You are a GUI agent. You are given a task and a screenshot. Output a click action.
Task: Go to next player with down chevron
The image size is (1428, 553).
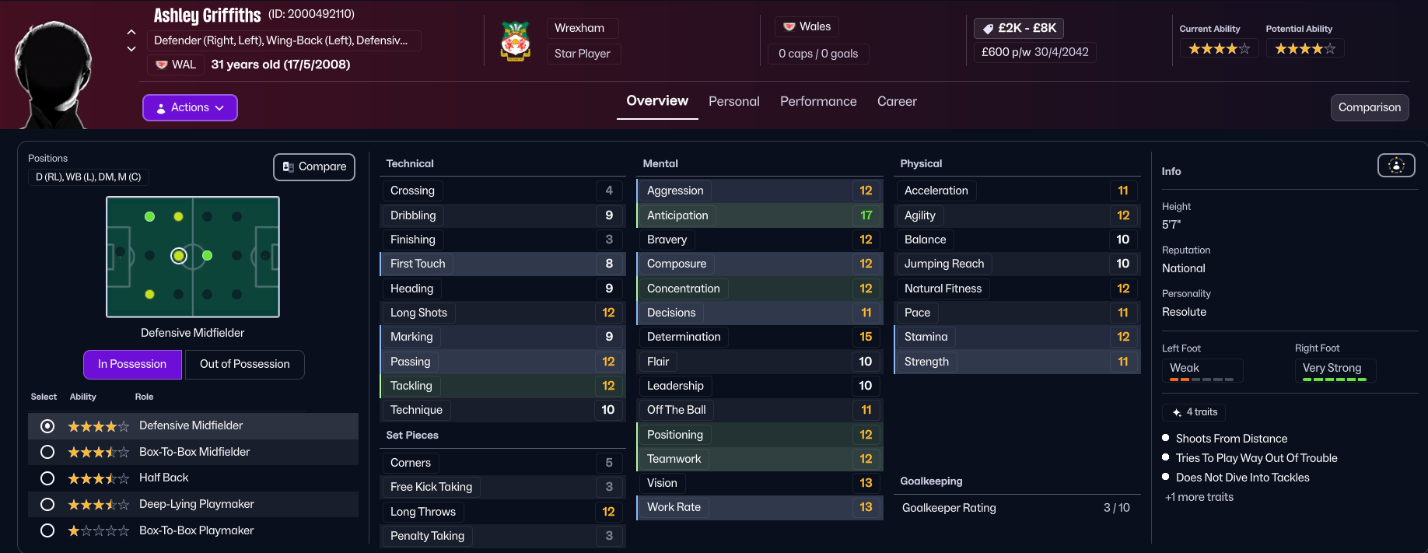click(x=131, y=49)
